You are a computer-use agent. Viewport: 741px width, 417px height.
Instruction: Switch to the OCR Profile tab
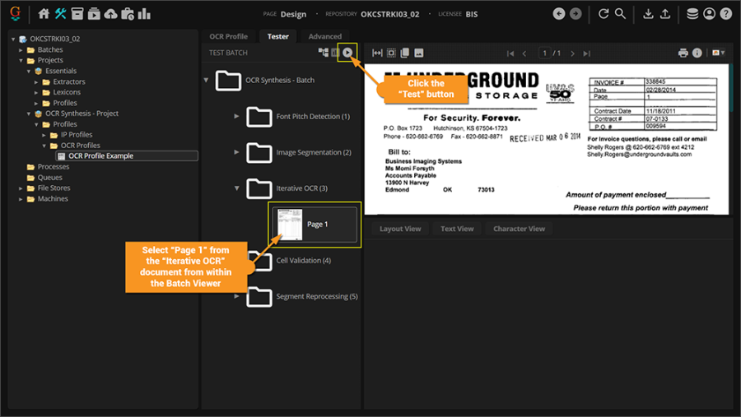228,36
